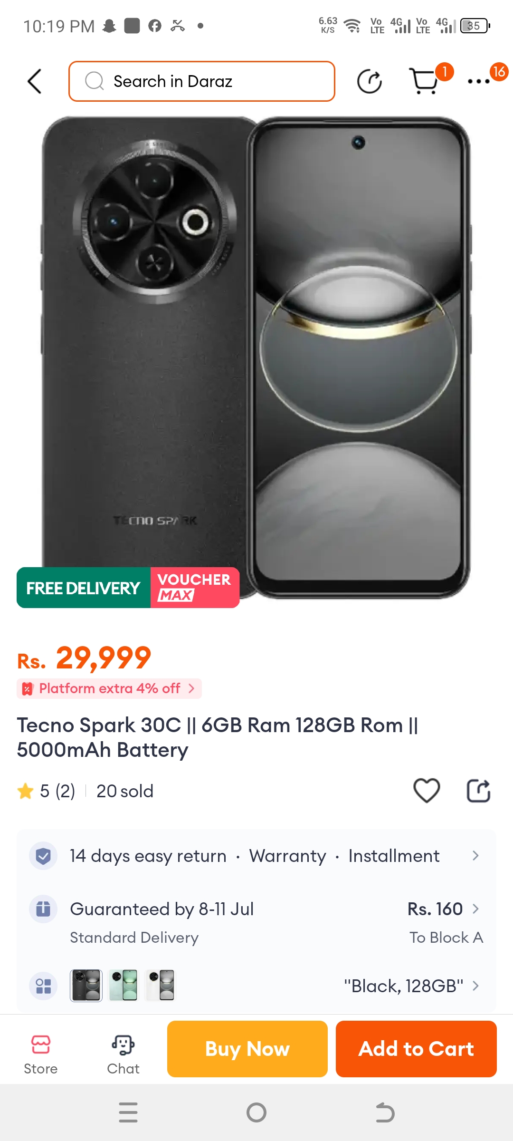Click the Search in Daraz field

tap(202, 81)
